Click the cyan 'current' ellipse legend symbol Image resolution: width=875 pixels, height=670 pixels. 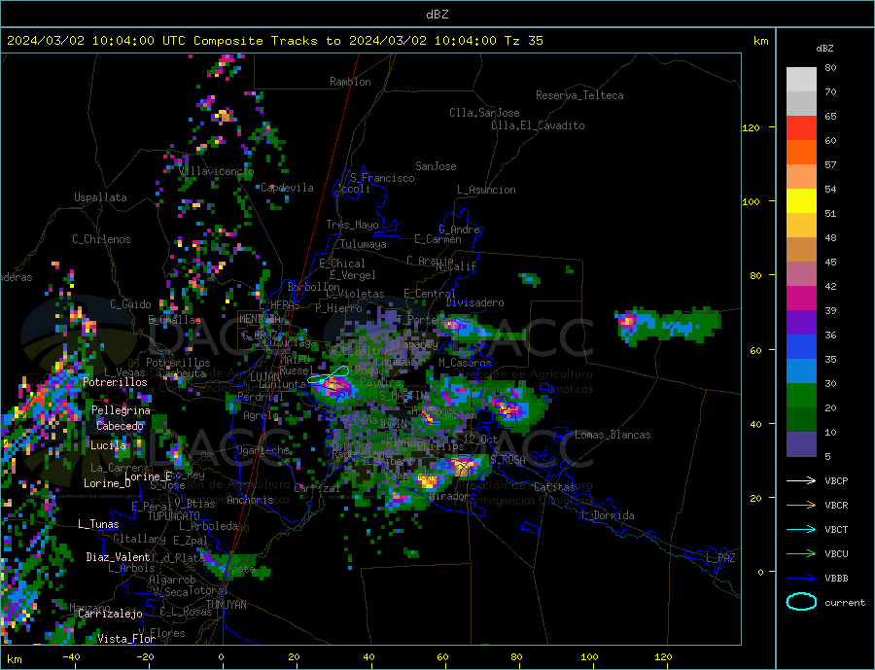pyautogui.click(x=801, y=602)
